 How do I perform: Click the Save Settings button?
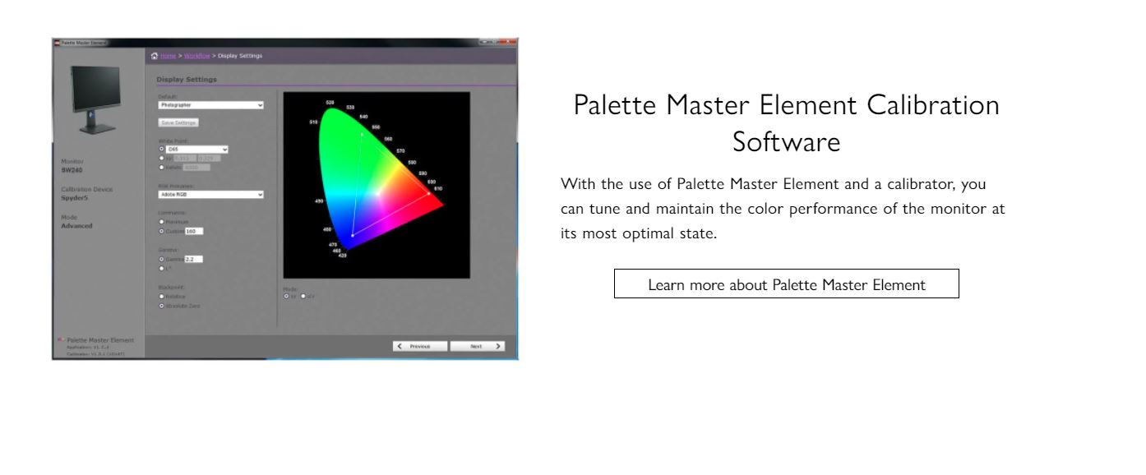coord(178,122)
